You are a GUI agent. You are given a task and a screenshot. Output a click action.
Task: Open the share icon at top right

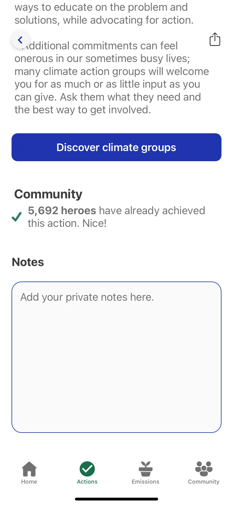click(x=215, y=39)
